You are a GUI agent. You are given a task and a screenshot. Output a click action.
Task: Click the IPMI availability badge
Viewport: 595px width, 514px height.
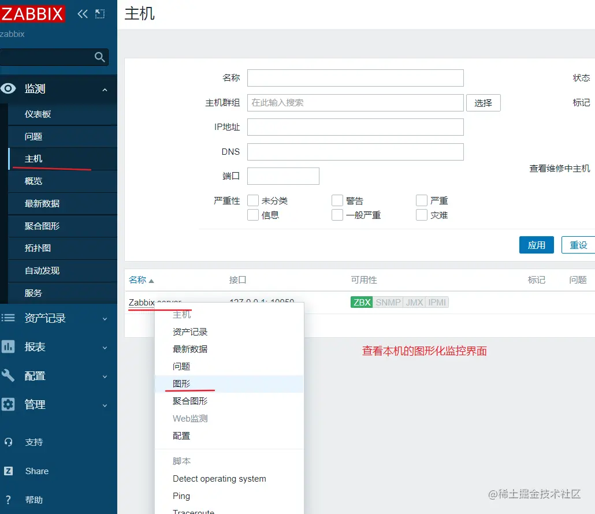pyautogui.click(x=437, y=302)
